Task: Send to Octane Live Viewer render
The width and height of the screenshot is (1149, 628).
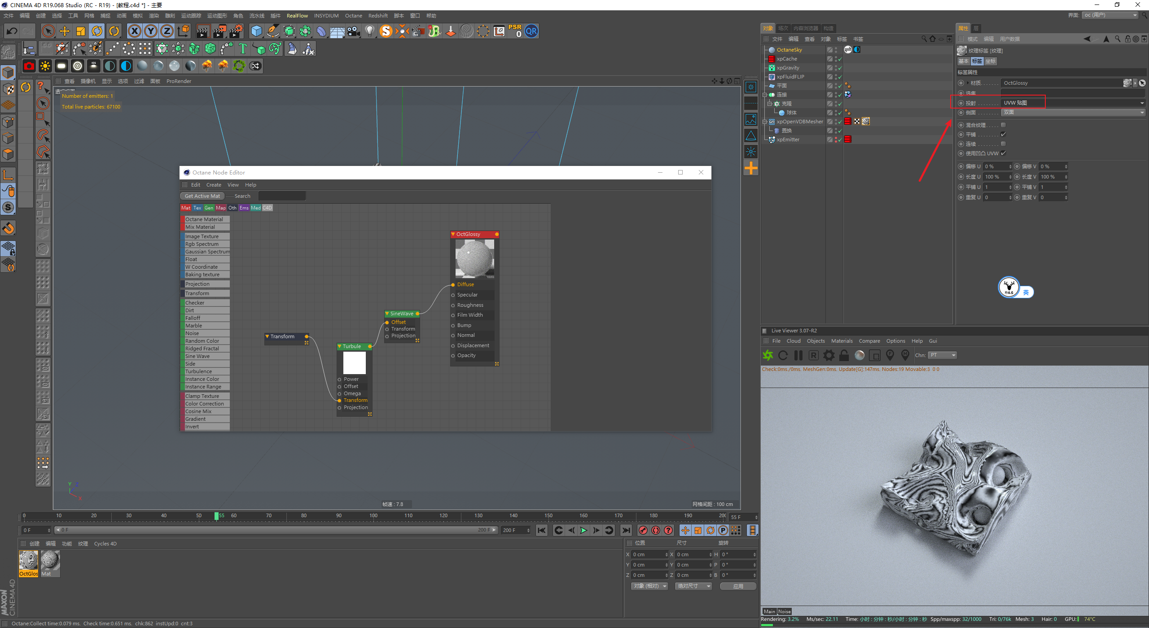Action: coord(768,355)
